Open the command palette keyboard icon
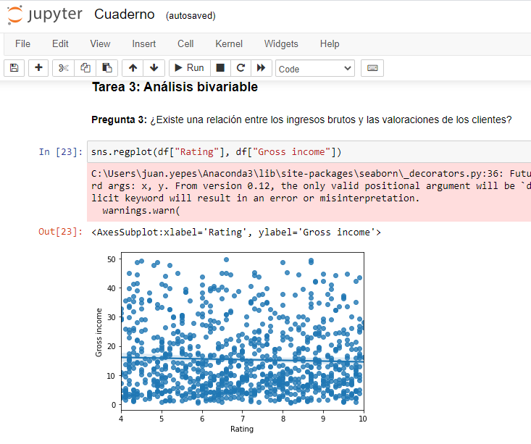531x444 pixels. point(372,68)
